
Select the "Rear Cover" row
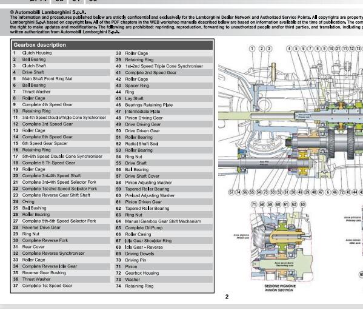click(61, 247)
